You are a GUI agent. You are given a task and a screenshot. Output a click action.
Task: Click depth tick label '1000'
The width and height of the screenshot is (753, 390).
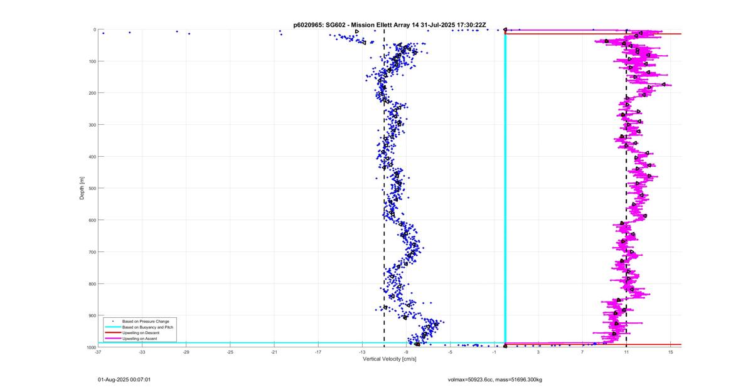(x=90, y=347)
